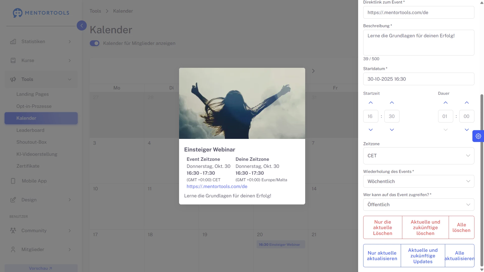Image resolution: width=484 pixels, height=272 pixels.
Task: Increase the Startzeit hour with up arrow
Action: point(371,103)
